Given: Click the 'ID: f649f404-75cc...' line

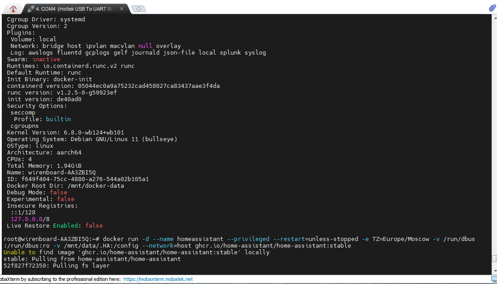Looking at the screenshot, I should [78, 179].
